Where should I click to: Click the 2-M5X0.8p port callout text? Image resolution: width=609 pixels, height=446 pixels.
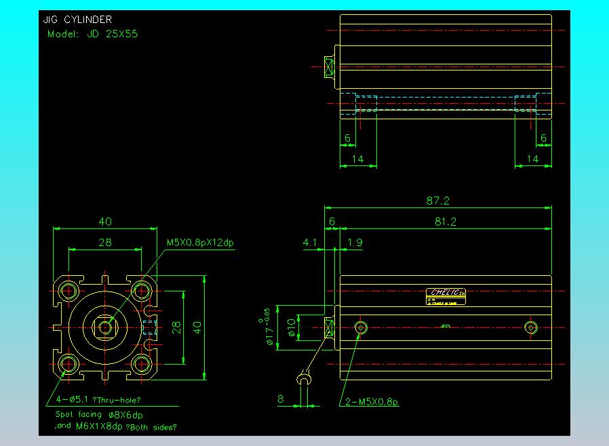click(372, 402)
